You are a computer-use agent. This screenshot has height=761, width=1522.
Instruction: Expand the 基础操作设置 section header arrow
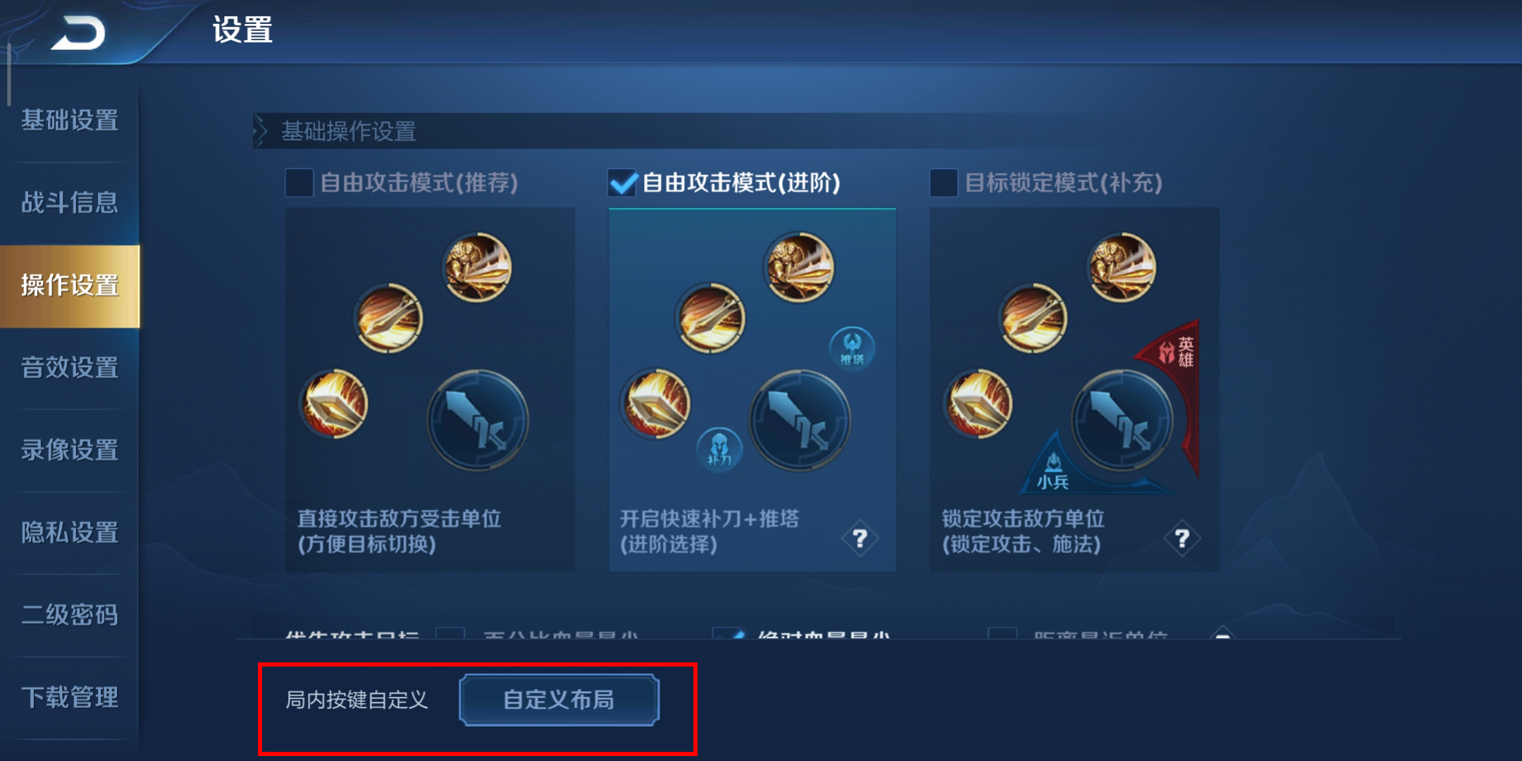pyautogui.click(x=261, y=131)
